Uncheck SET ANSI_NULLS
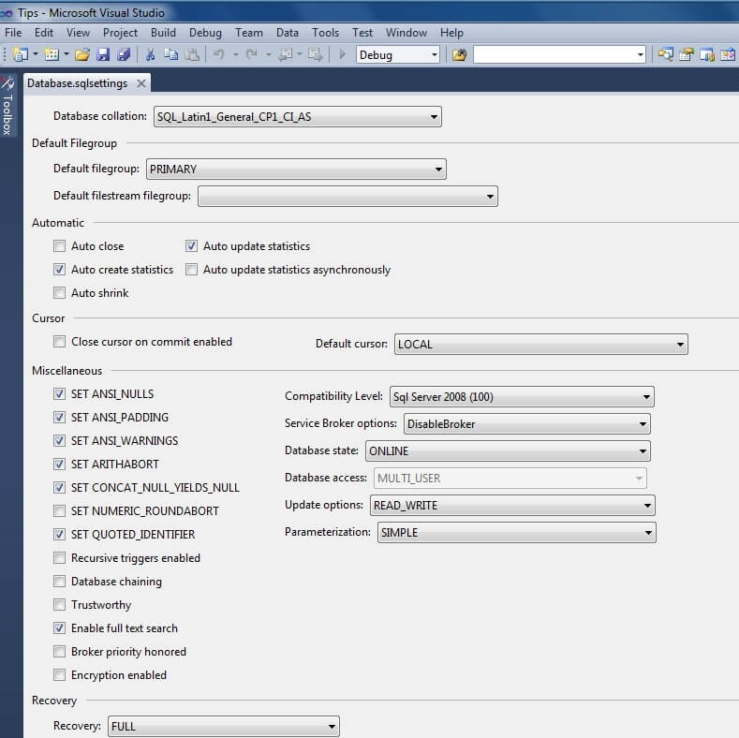The height and width of the screenshot is (738, 739). [59, 394]
